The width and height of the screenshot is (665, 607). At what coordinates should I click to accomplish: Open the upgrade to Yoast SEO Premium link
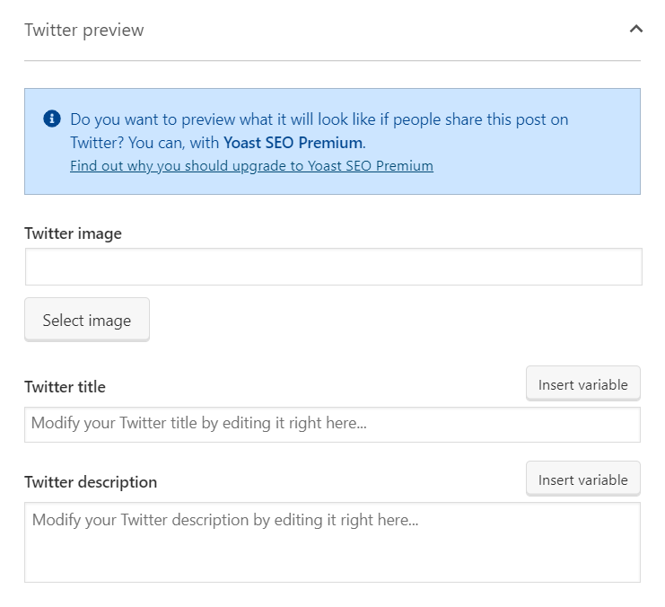click(251, 165)
